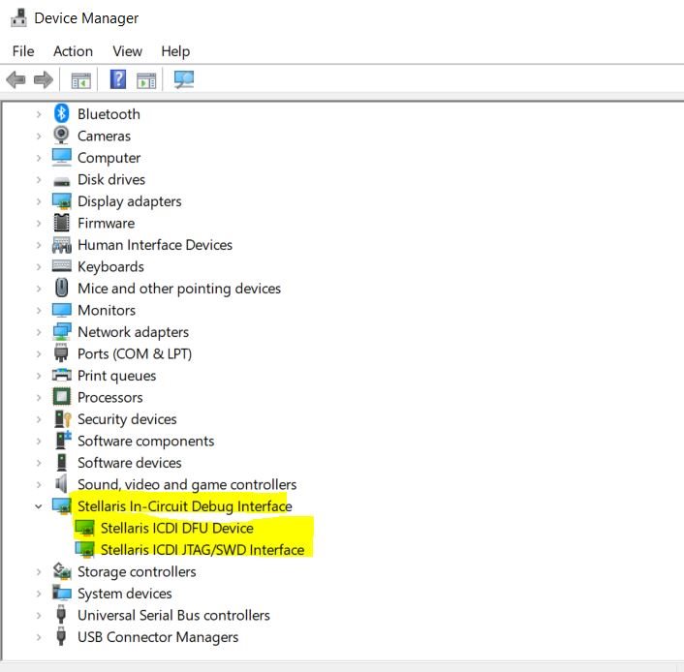Select the Cameras label
Image resolution: width=684 pixels, height=672 pixels.
click(104, 137)
